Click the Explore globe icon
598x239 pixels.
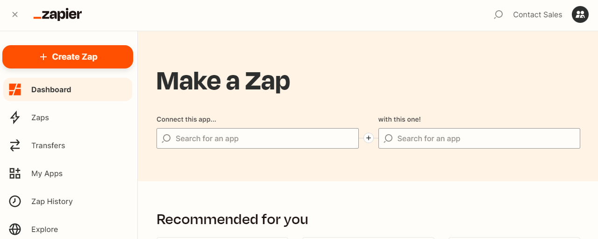pyautogui.click(x=15, y=229)
